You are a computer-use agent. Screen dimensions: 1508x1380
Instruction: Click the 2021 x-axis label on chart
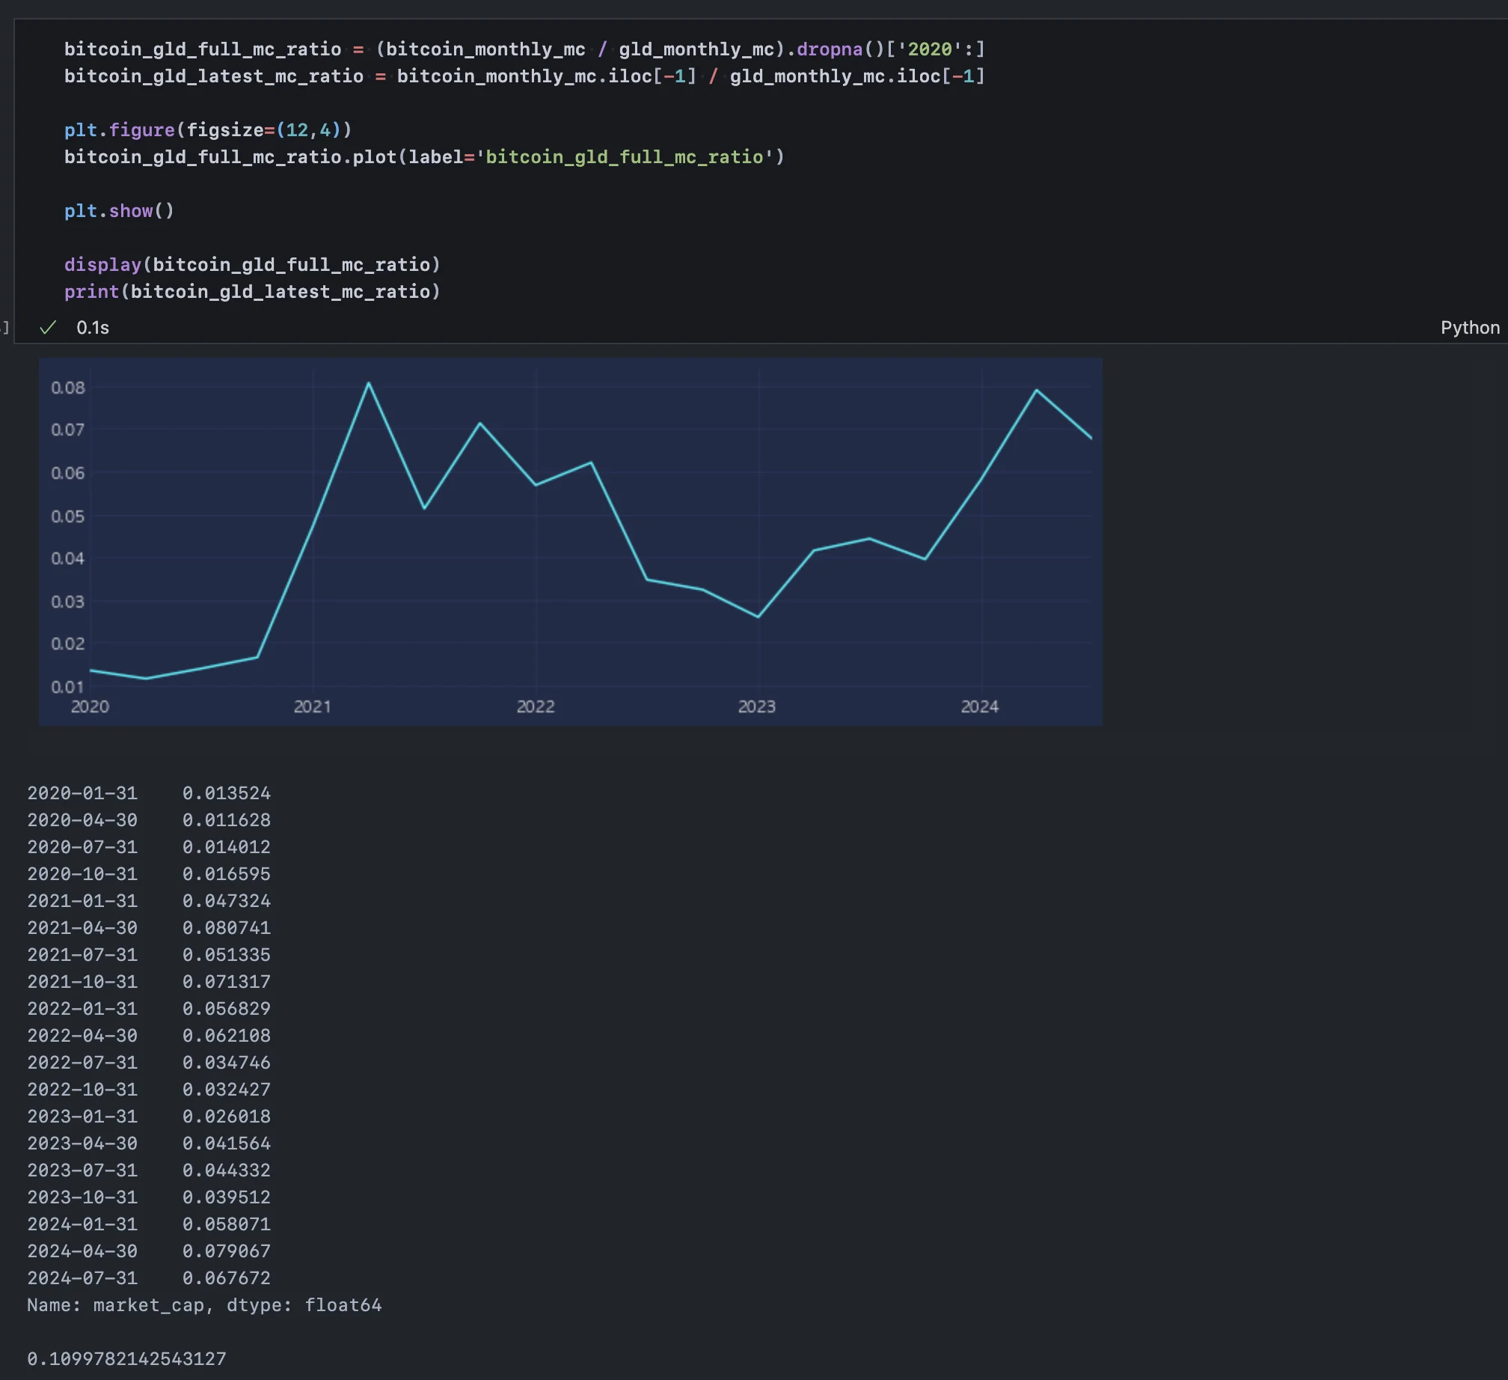click(x=312, y=706)
